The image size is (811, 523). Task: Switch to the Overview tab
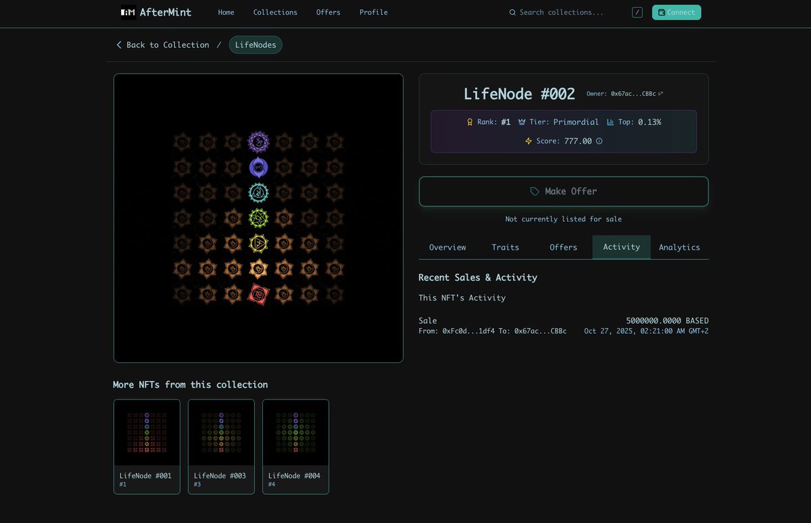[x=447, y=247]
